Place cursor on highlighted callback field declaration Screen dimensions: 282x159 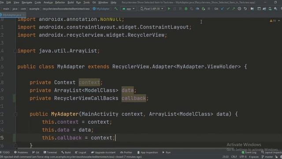coord(134,98)
